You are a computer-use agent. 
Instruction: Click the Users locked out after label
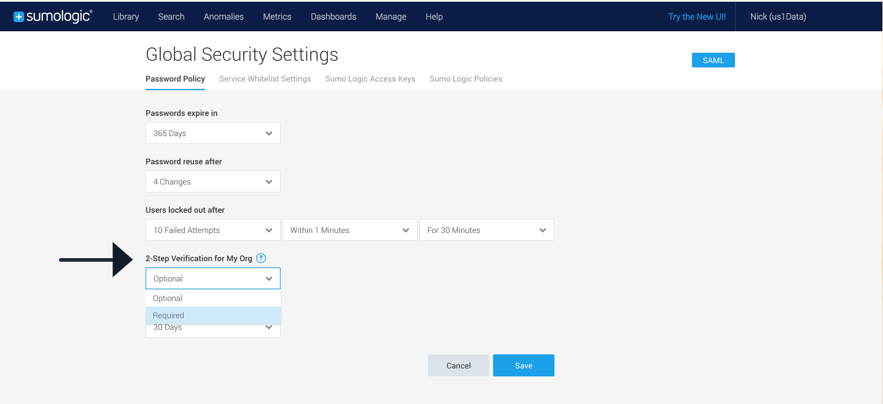[x=185, y=210]
